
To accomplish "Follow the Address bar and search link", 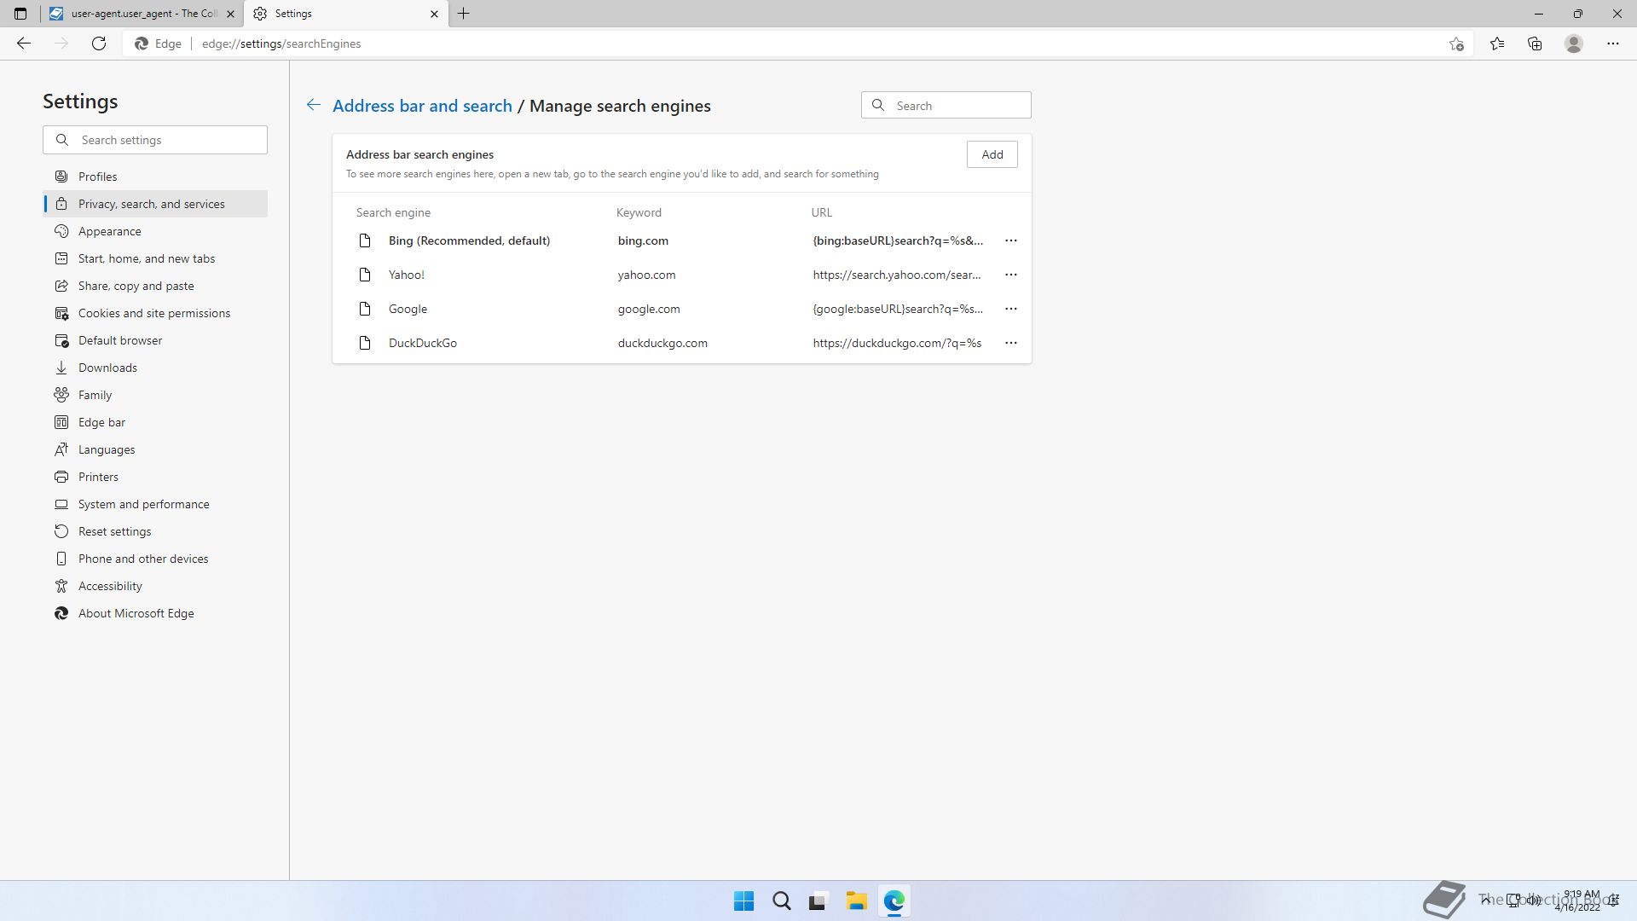I will [x=422, y=106].
